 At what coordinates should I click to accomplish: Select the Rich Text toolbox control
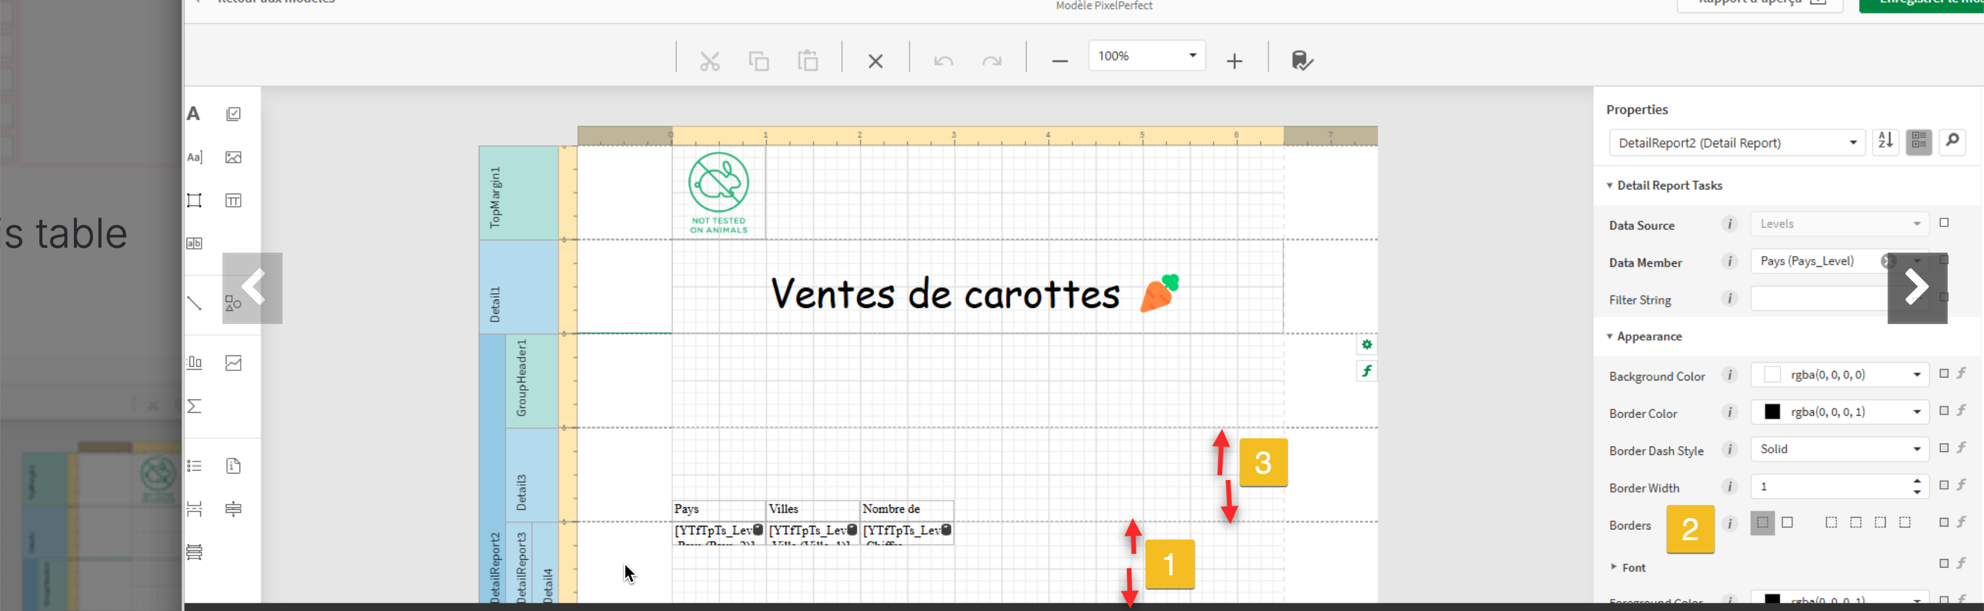194,157
